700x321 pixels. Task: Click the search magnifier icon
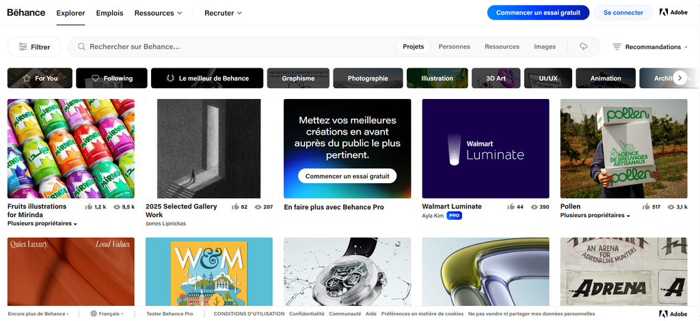pyautogui.click(x=81, y=47)
